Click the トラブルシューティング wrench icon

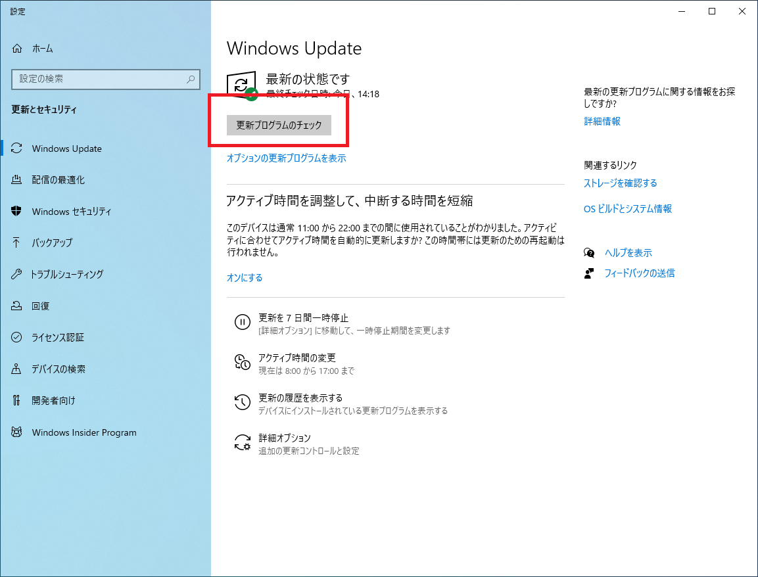click(x=16, y=274)
